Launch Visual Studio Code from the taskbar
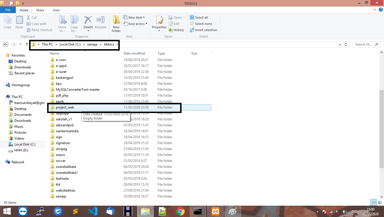Screen dimensions: 384x217 pos(92,211)
